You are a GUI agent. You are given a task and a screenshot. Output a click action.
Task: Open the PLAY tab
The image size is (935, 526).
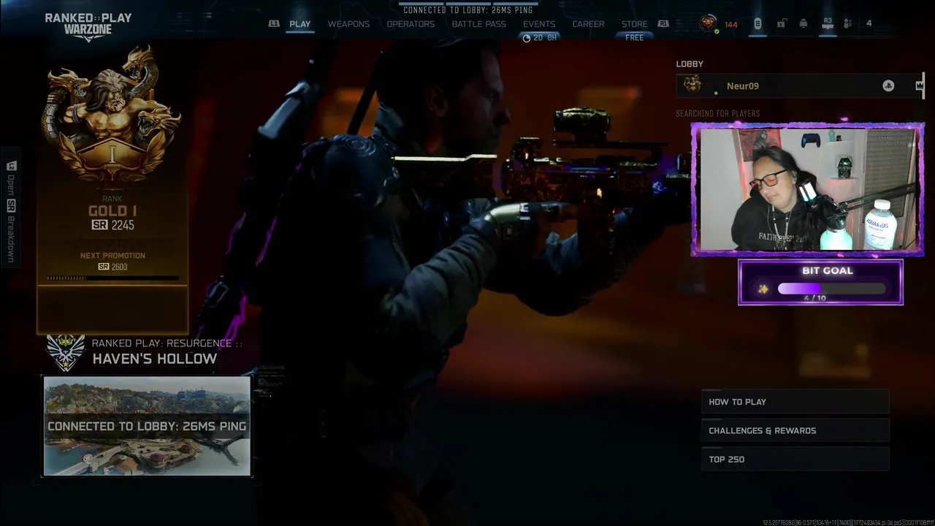(x=299, y=24)
